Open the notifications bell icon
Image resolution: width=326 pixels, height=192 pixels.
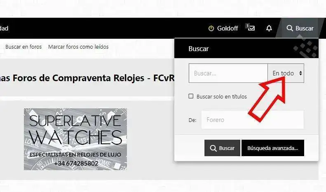tap(269, 28)
